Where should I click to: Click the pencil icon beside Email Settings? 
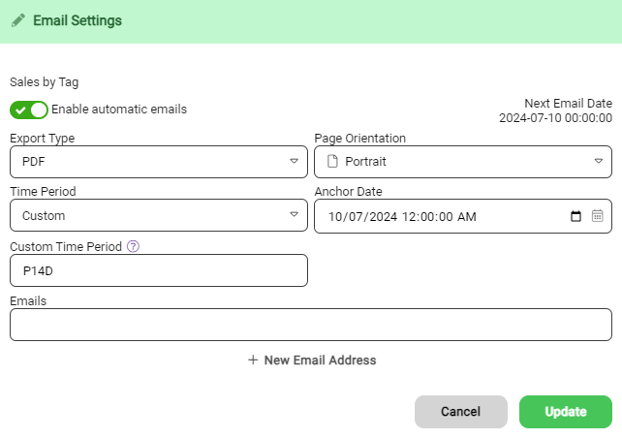point(18,20)
